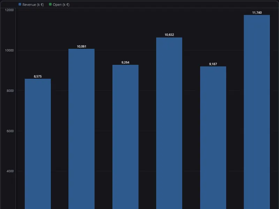Click the blue Revenue legend color square
The height and width of the screenshot is (209, 279).
20,4
